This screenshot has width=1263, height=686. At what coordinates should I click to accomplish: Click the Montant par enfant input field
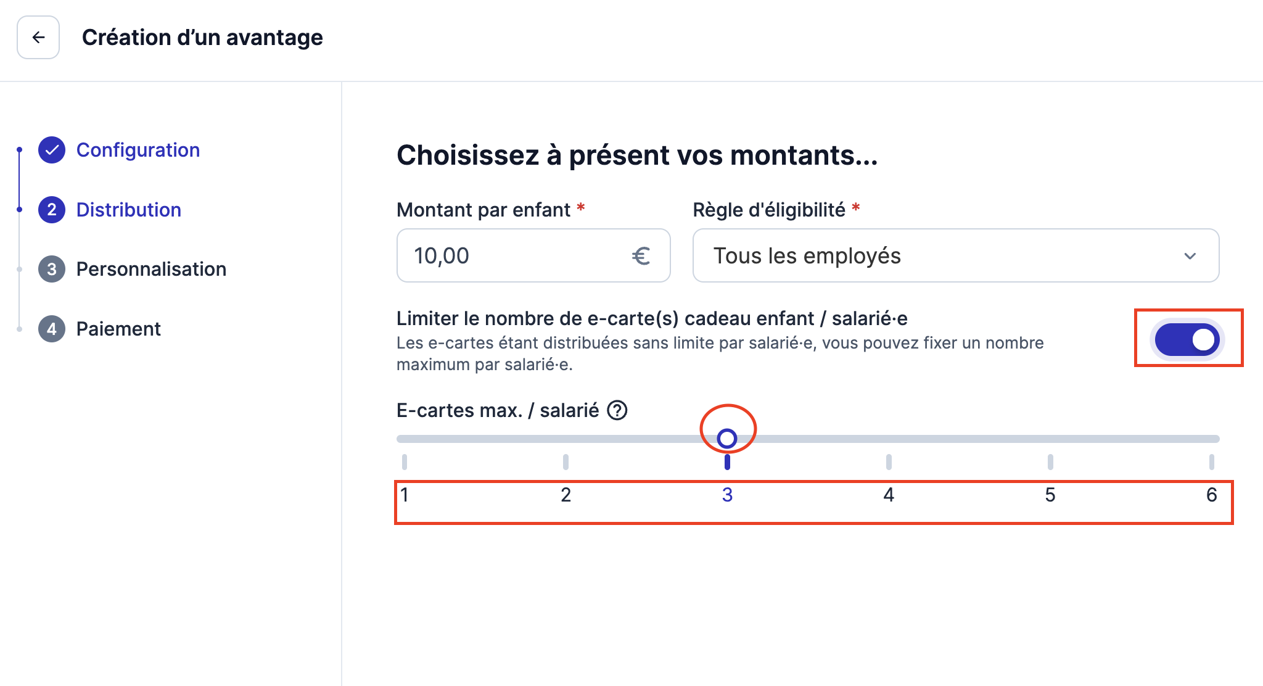tap(533, 255)
